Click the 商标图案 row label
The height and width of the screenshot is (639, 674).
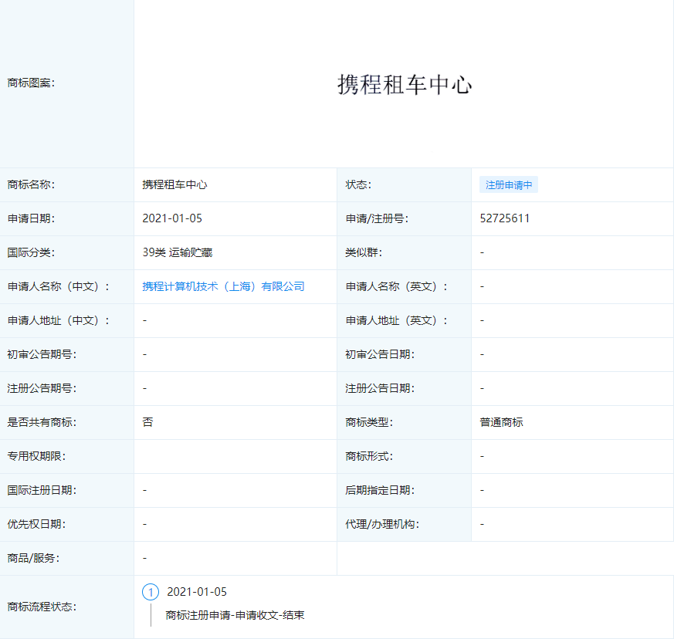point(31,83)
